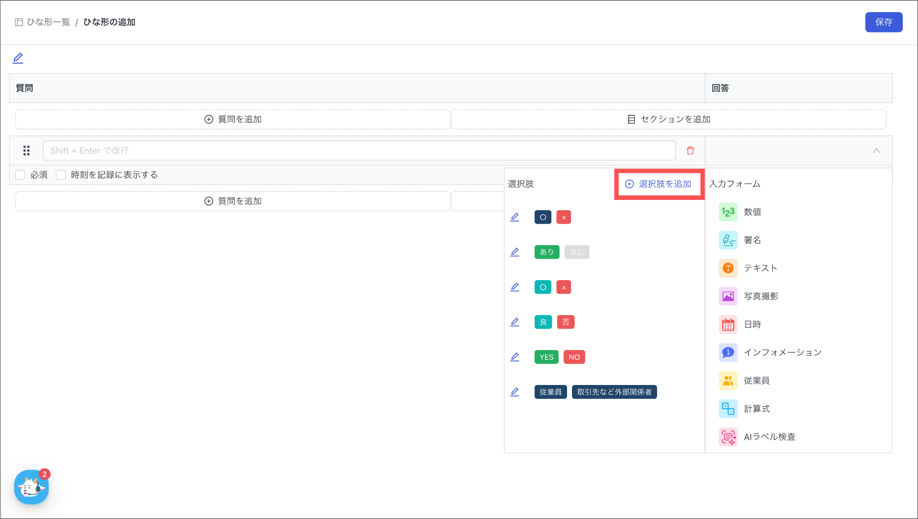This screenshot has height=519, width=918.
Task: Toggle 時刻を記録に表示する checkbox
Action: coord(61,175)
